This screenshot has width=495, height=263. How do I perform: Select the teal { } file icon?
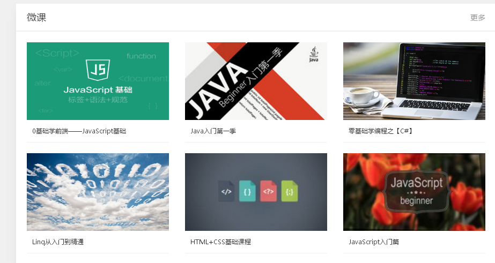tap(247, 191)
